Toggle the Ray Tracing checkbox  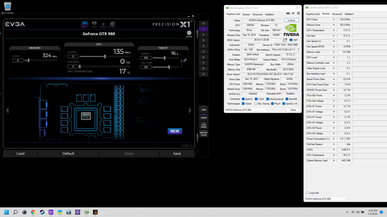(256, 104)
